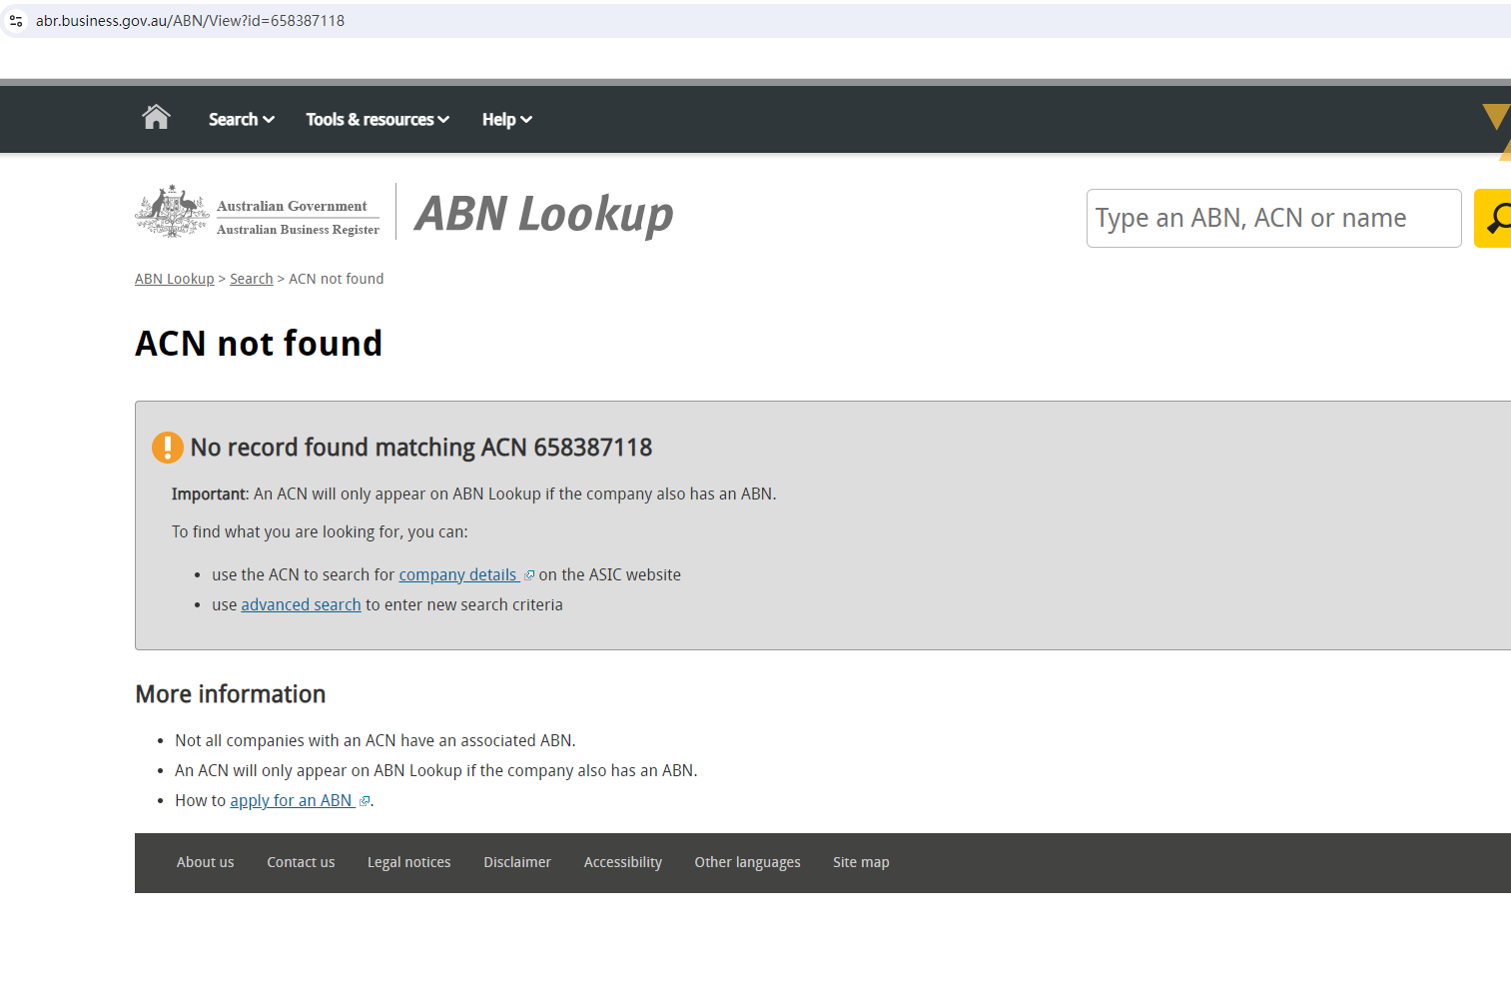
Task: Expand the Search dropdown menu
Action: (x=241, y=120)
